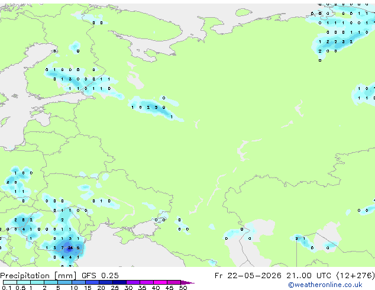
Task: Click the date 'Fr 22-05-2026'
Action: pos(248,276)
